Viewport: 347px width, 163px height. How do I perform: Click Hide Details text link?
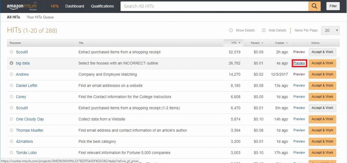coord(277,30)
